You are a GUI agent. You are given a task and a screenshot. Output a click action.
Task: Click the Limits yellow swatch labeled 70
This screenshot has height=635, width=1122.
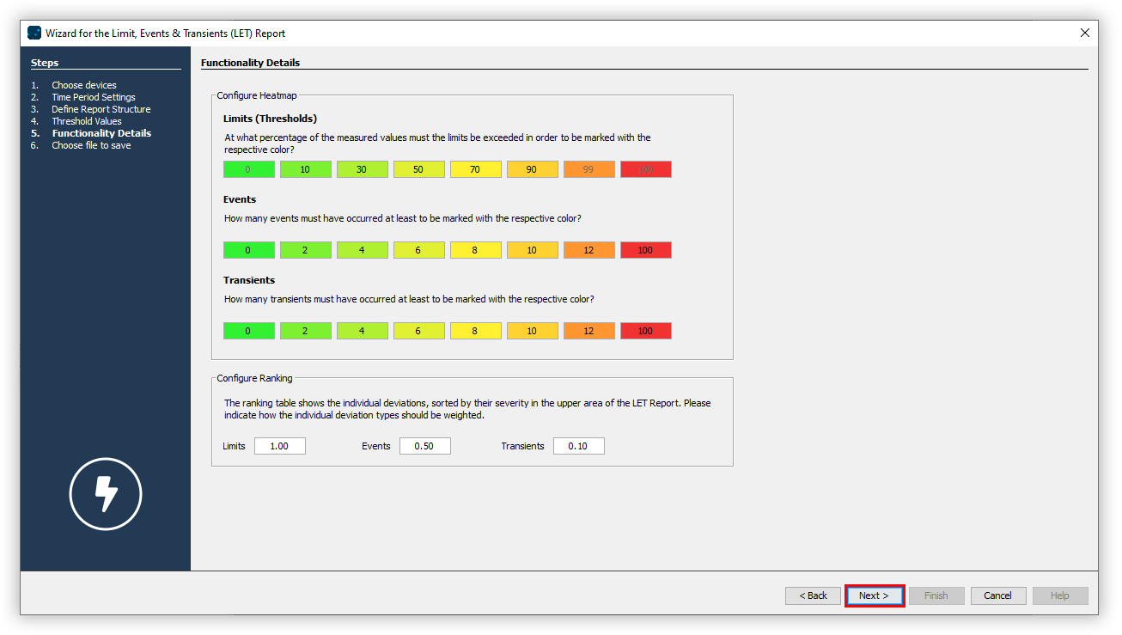pyautogui.click(x=475, y=169)
